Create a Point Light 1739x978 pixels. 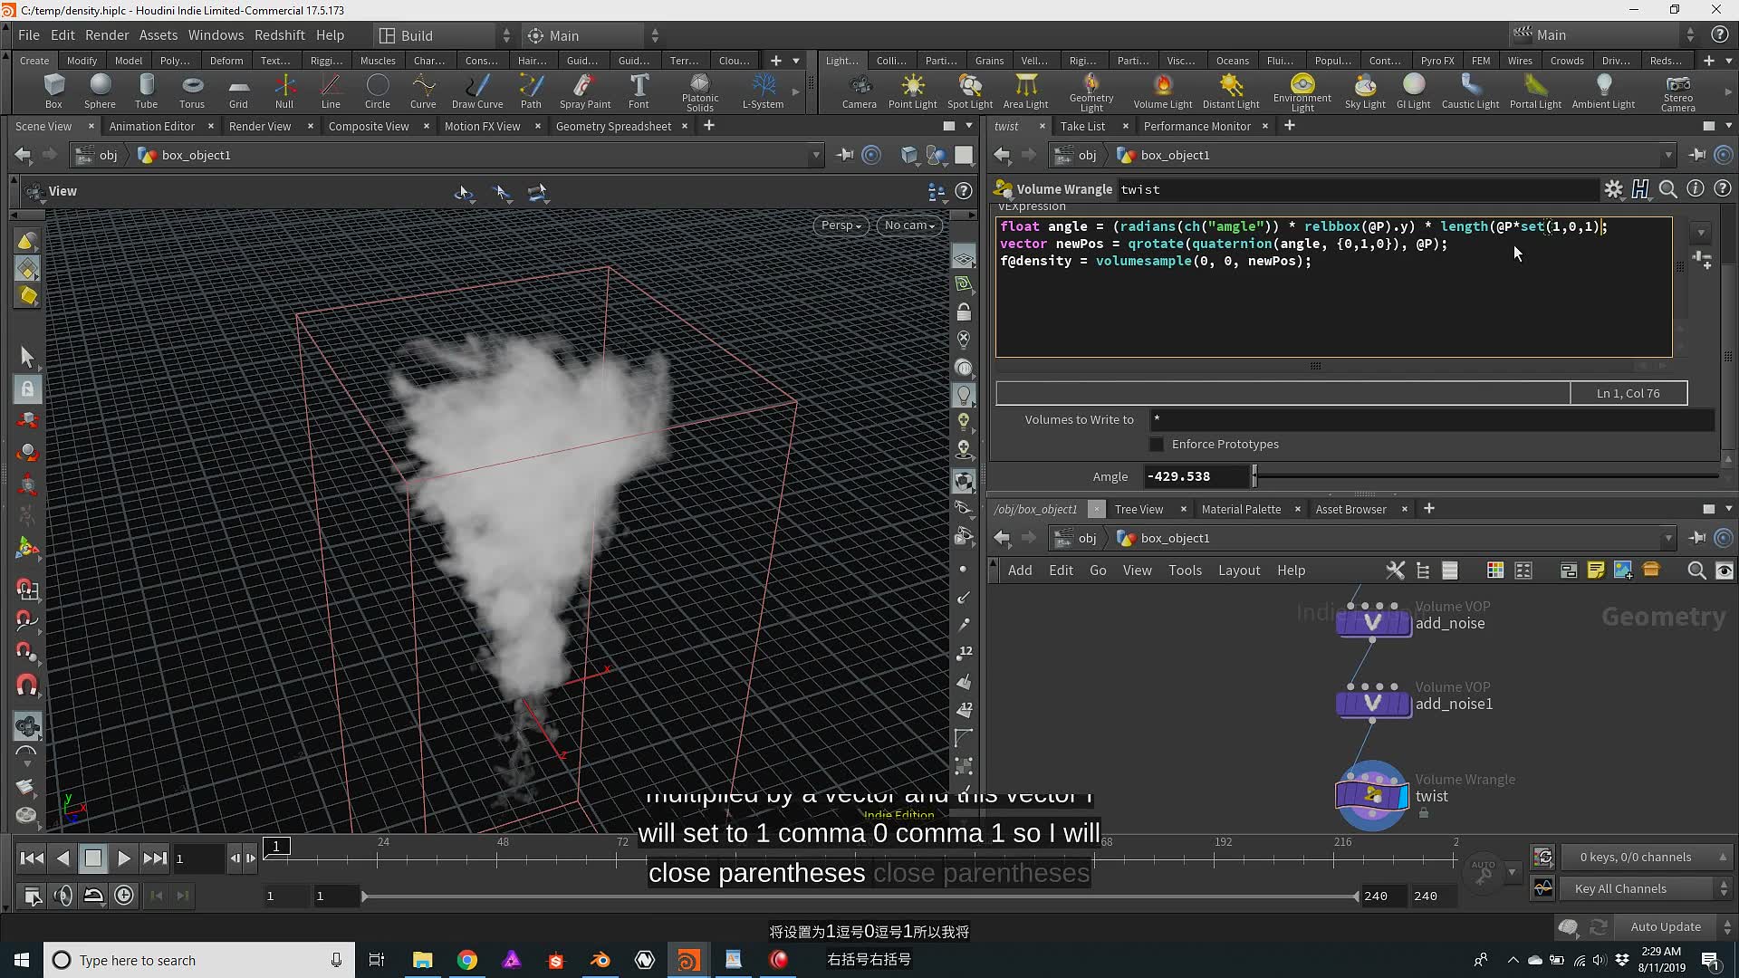pyautogui.click(x=912, y=91)
